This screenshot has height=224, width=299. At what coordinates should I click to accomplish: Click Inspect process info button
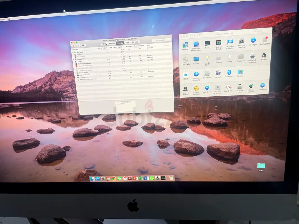pyautogui.click(x=78, y=46)
